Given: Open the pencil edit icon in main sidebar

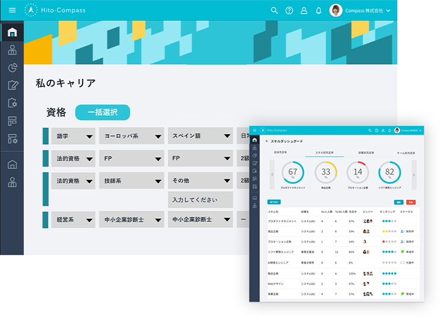Looking at the screenshot, I should [x=12, y=85].
